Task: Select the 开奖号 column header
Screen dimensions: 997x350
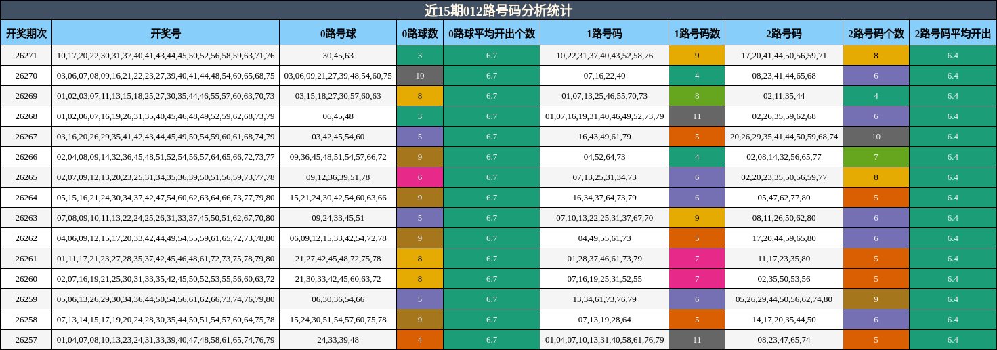Action: pos(166,32)
